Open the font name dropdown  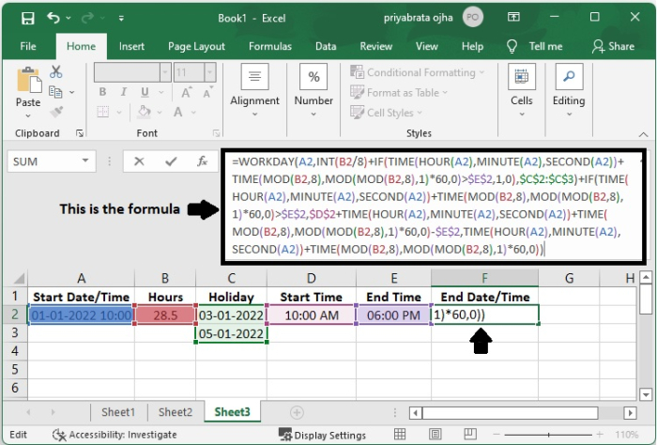pyautogui.click(x=165, y=72)
